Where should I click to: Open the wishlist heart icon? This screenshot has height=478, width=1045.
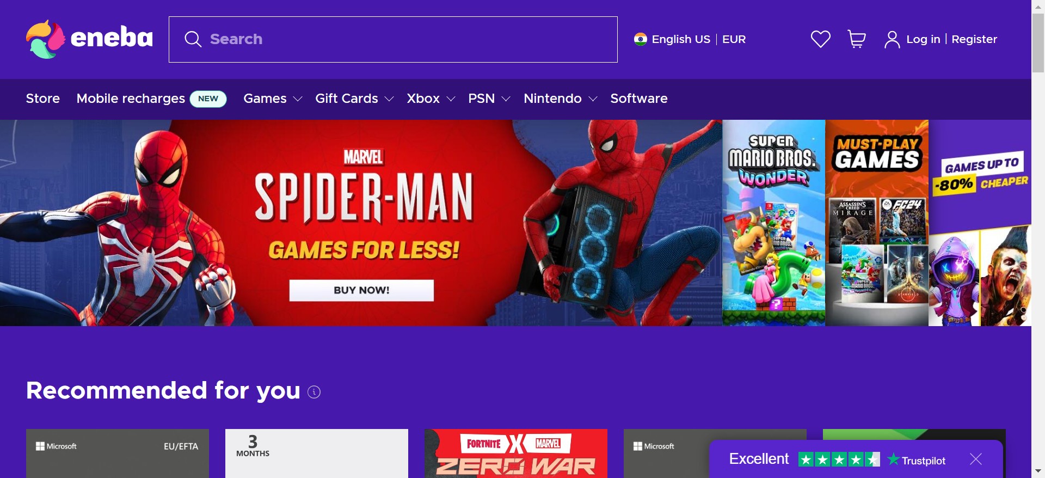(x=820, y=39)
